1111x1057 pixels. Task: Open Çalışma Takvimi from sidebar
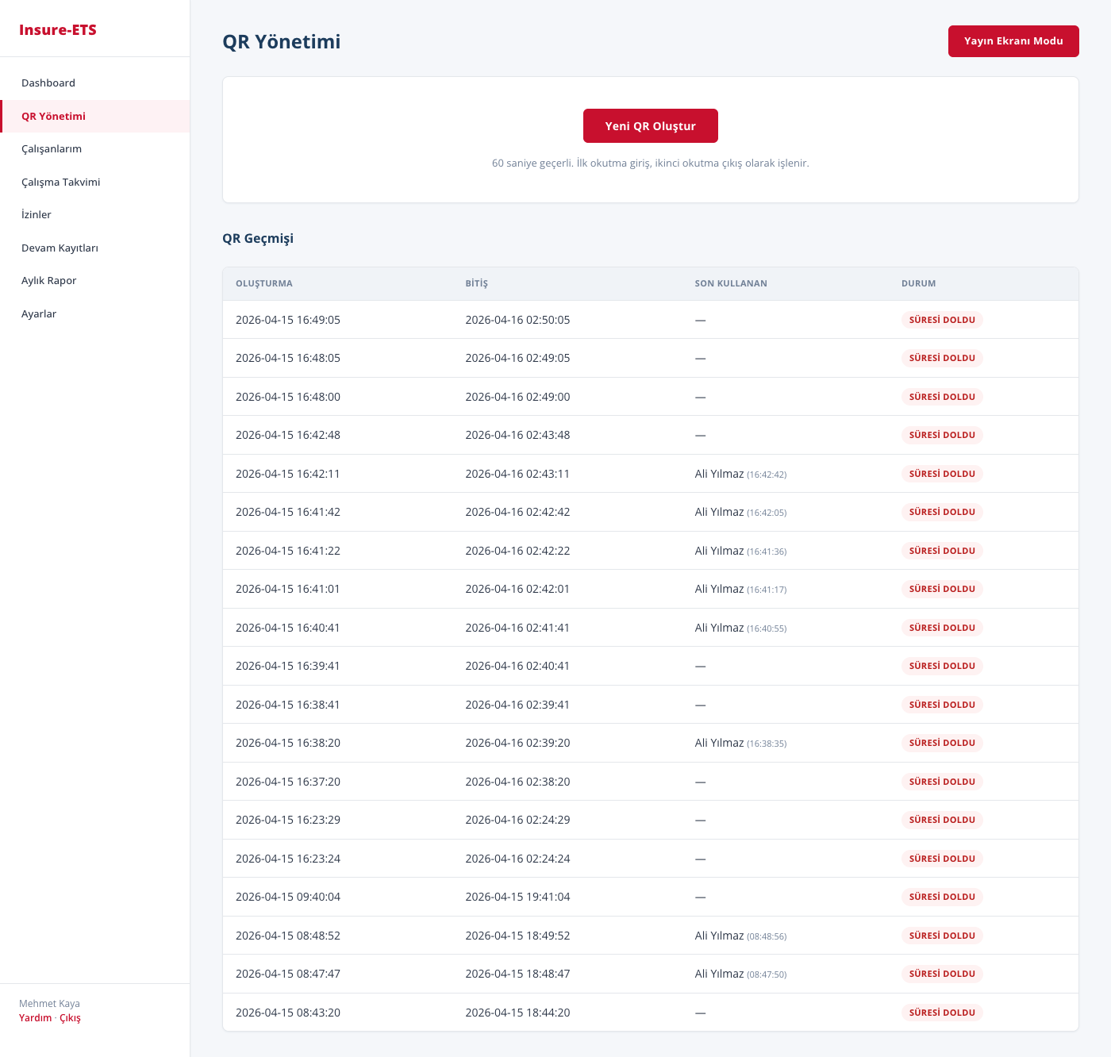coord(61,182)
